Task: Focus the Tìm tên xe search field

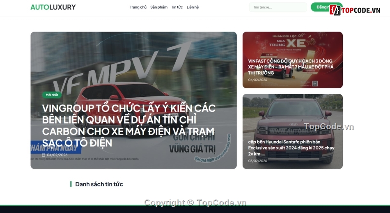Action: [x=278, y=7]
